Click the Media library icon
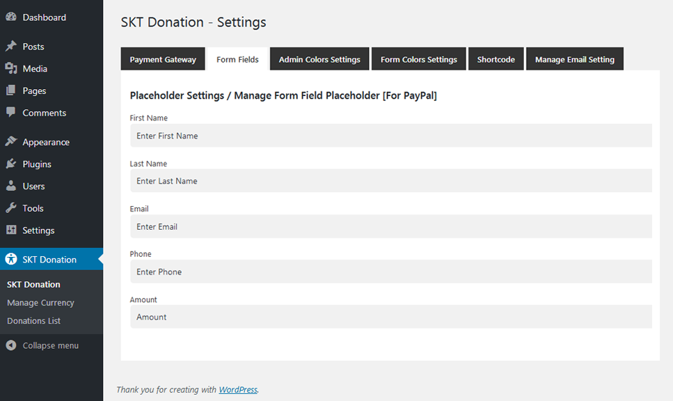This screenshot has height=401, width=673. (11, 68)
